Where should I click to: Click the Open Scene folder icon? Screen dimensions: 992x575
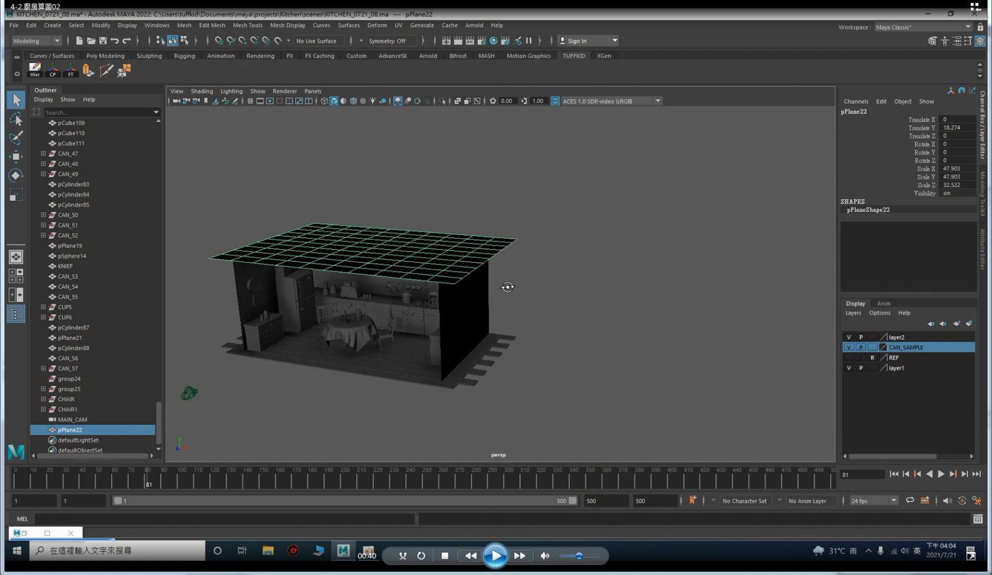[x=91, y=41]
